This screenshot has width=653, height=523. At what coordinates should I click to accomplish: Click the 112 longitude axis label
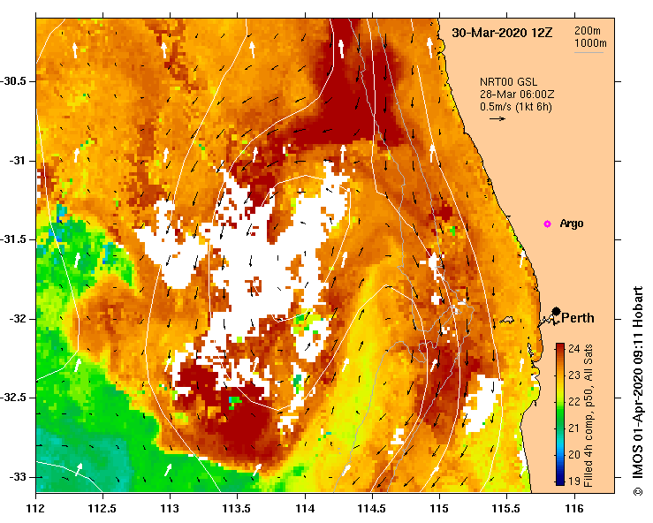pyautogui.click(x=36, y=509)
